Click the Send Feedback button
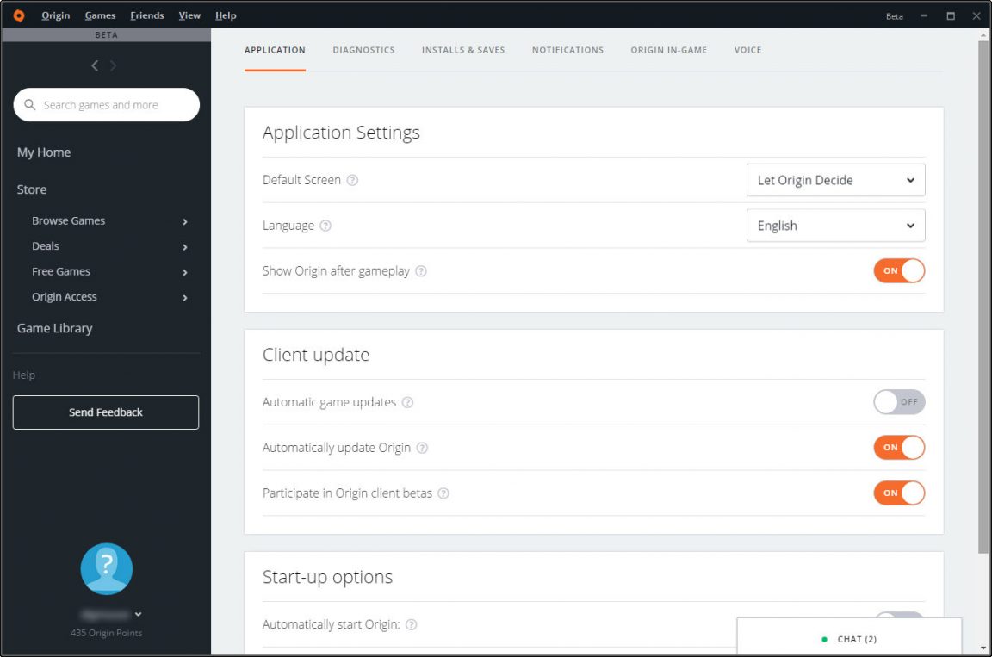992x657 pixels. (x=105, y=412)
